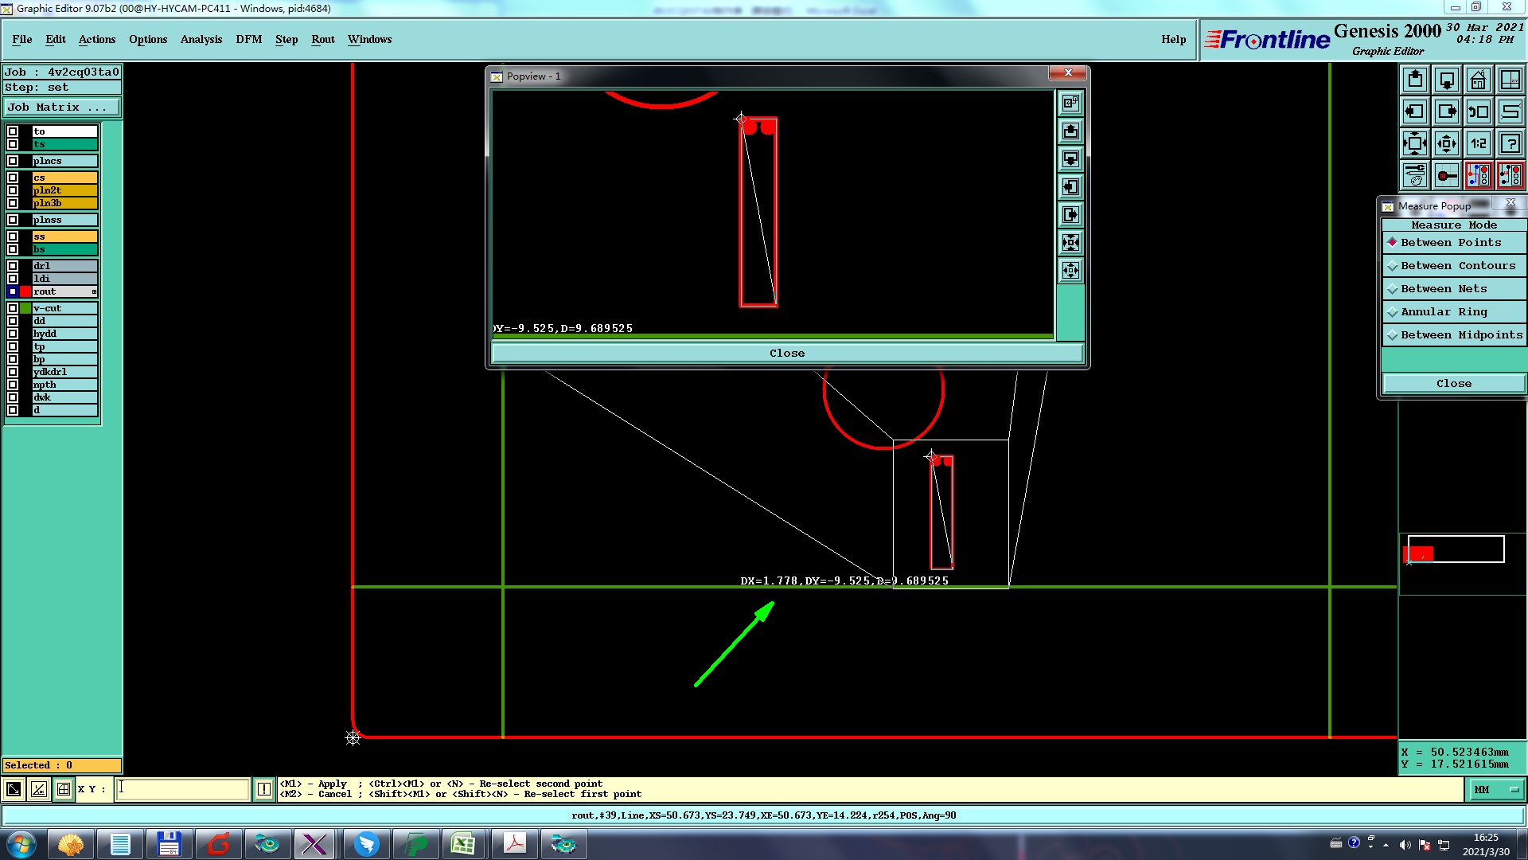
Task: Select Annular Ring measure mode
Action: pyautogui.click(x=1443, y=312)
